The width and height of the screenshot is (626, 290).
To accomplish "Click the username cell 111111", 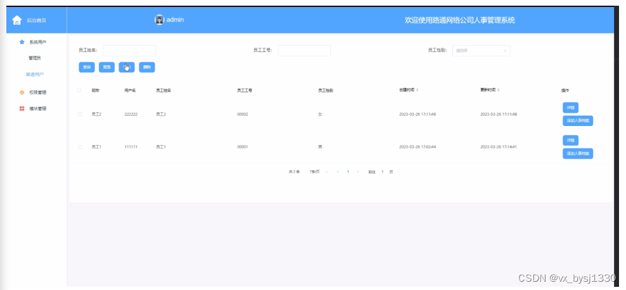I will pos(131,147).
